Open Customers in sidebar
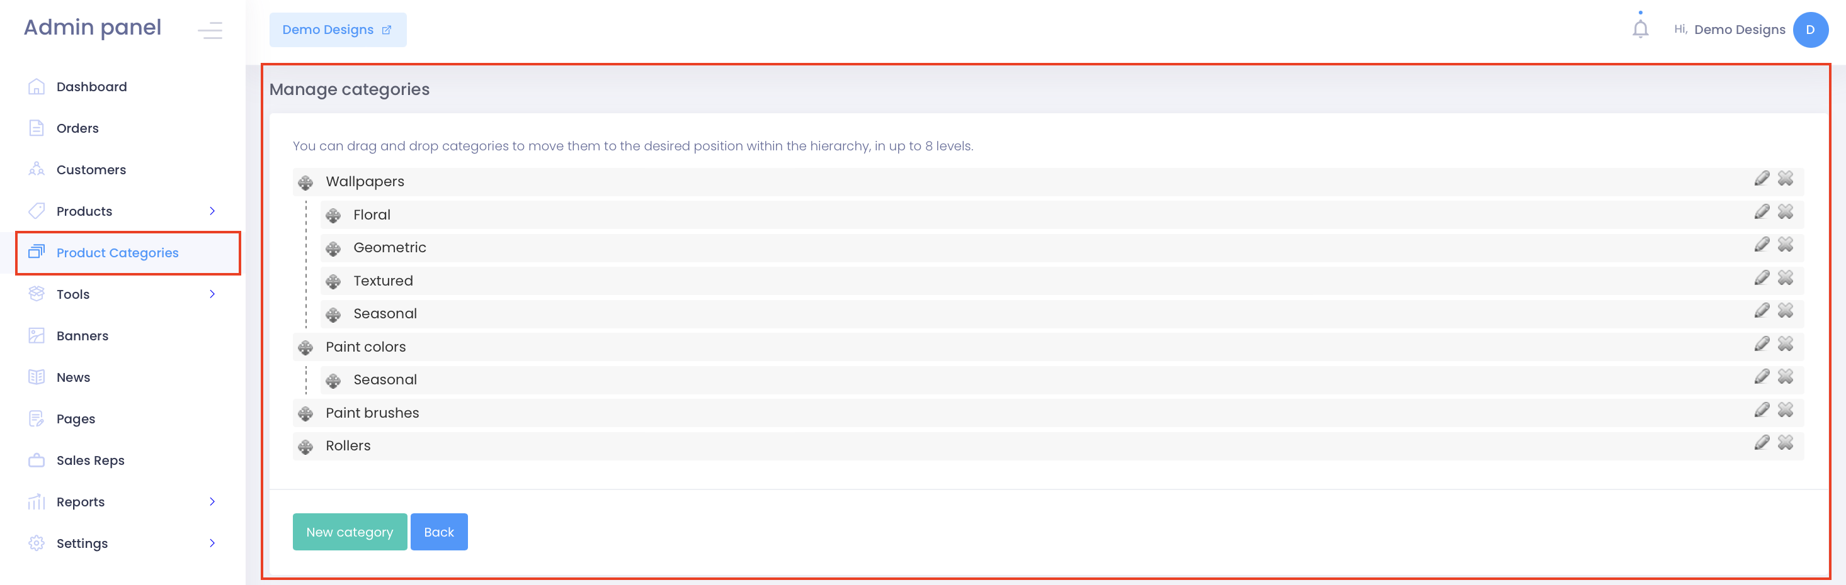Image resolution: width=1846 pixels, height=585 pixels. [91, 170]
